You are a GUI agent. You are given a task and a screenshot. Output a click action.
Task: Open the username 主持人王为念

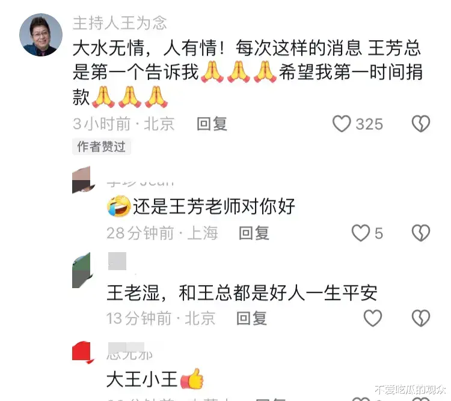[120, 23]
